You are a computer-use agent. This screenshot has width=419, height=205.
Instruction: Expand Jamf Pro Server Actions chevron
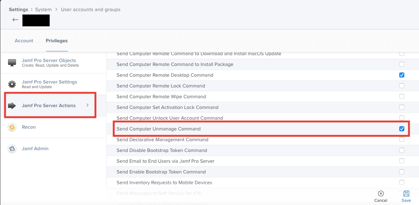(88, 105)
